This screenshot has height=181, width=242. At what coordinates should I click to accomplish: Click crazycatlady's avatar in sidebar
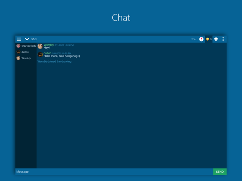pos(18,46)
